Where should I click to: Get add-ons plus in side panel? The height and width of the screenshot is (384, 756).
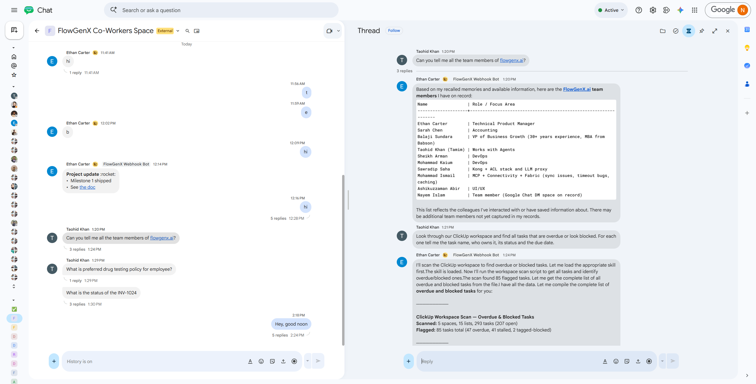point(747,113)
